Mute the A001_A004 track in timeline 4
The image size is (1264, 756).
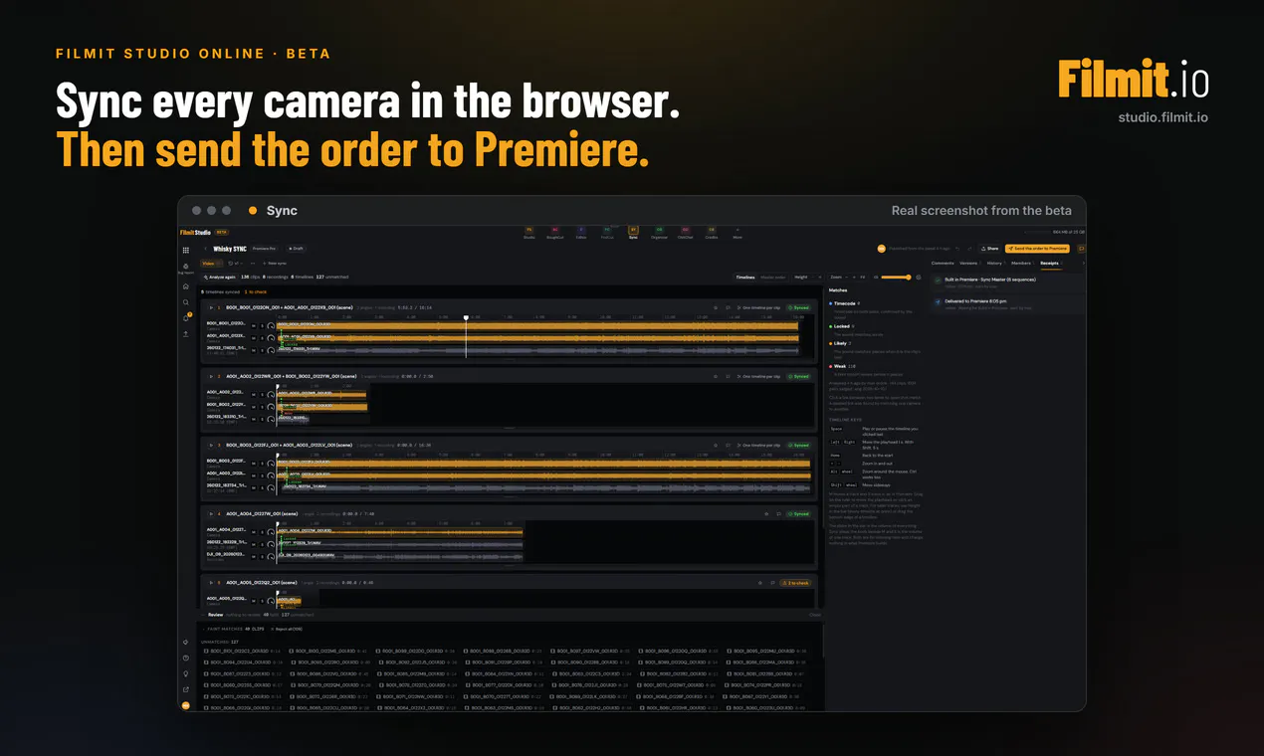253,531
